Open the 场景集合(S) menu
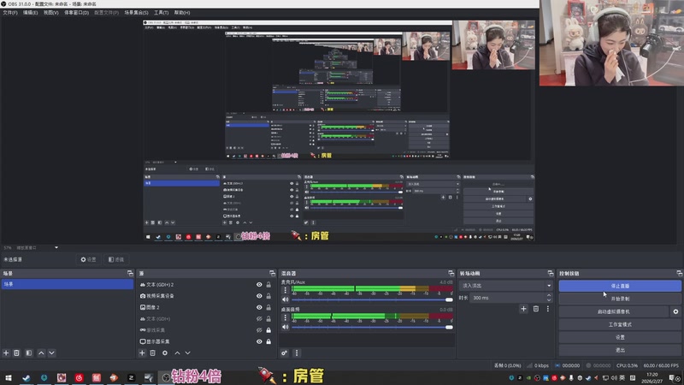684x385 pixels. click(136, 13)
